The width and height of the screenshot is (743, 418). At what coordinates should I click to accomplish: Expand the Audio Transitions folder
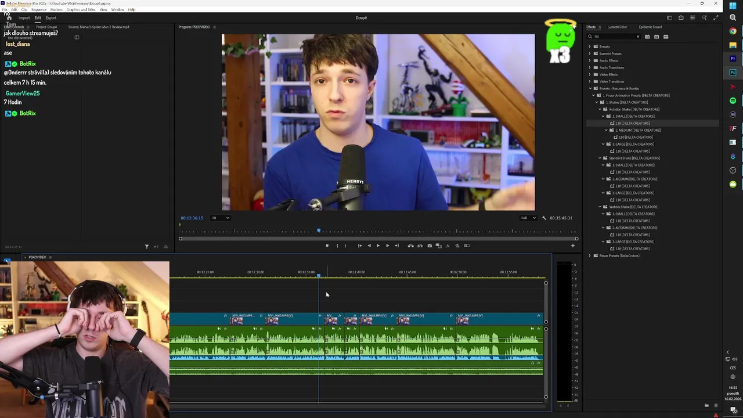tap(590, 67)
